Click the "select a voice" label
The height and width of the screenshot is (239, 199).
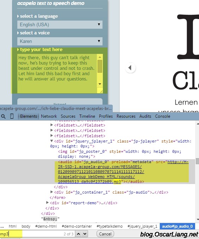35,33
